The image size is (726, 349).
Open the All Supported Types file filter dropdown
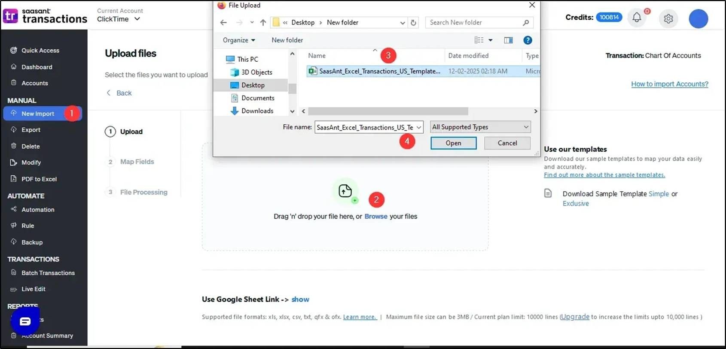pyautogui.click(x=480, y=127)
